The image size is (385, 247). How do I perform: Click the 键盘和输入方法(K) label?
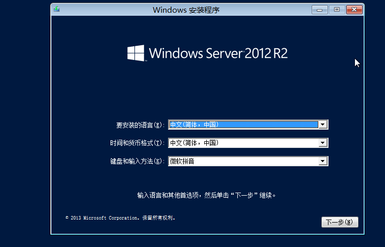coord(137,161)
